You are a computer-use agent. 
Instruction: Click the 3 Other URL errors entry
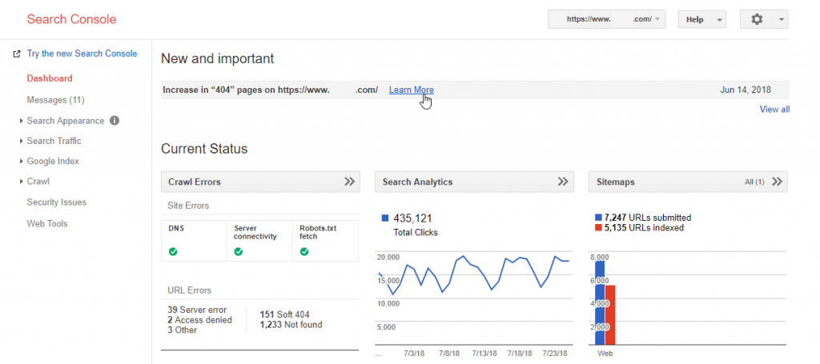click(183, 330)
